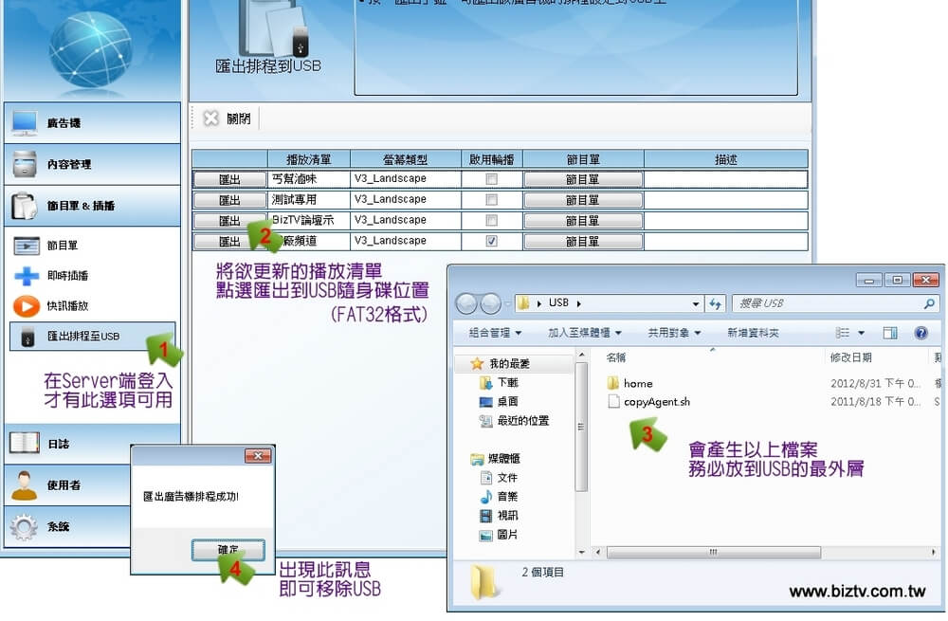This screenshot has width=948, height=621.
Task: Enable 啟用輪播 checkbox in first row
Action: coord(491,179)
